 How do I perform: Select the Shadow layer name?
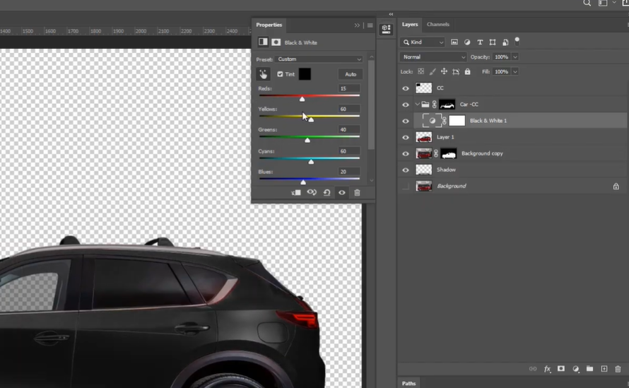click(446, 170)
